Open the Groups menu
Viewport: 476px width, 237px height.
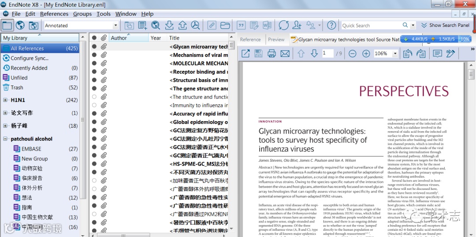82,14
